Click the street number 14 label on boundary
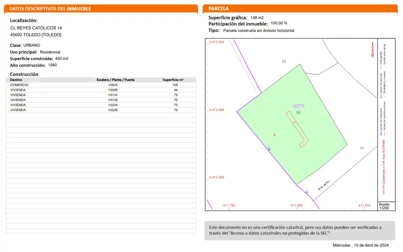 point(269,149)
